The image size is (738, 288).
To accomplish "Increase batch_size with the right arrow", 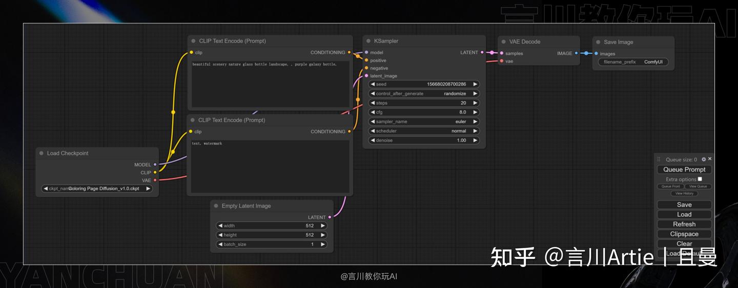I will [323, 245].
